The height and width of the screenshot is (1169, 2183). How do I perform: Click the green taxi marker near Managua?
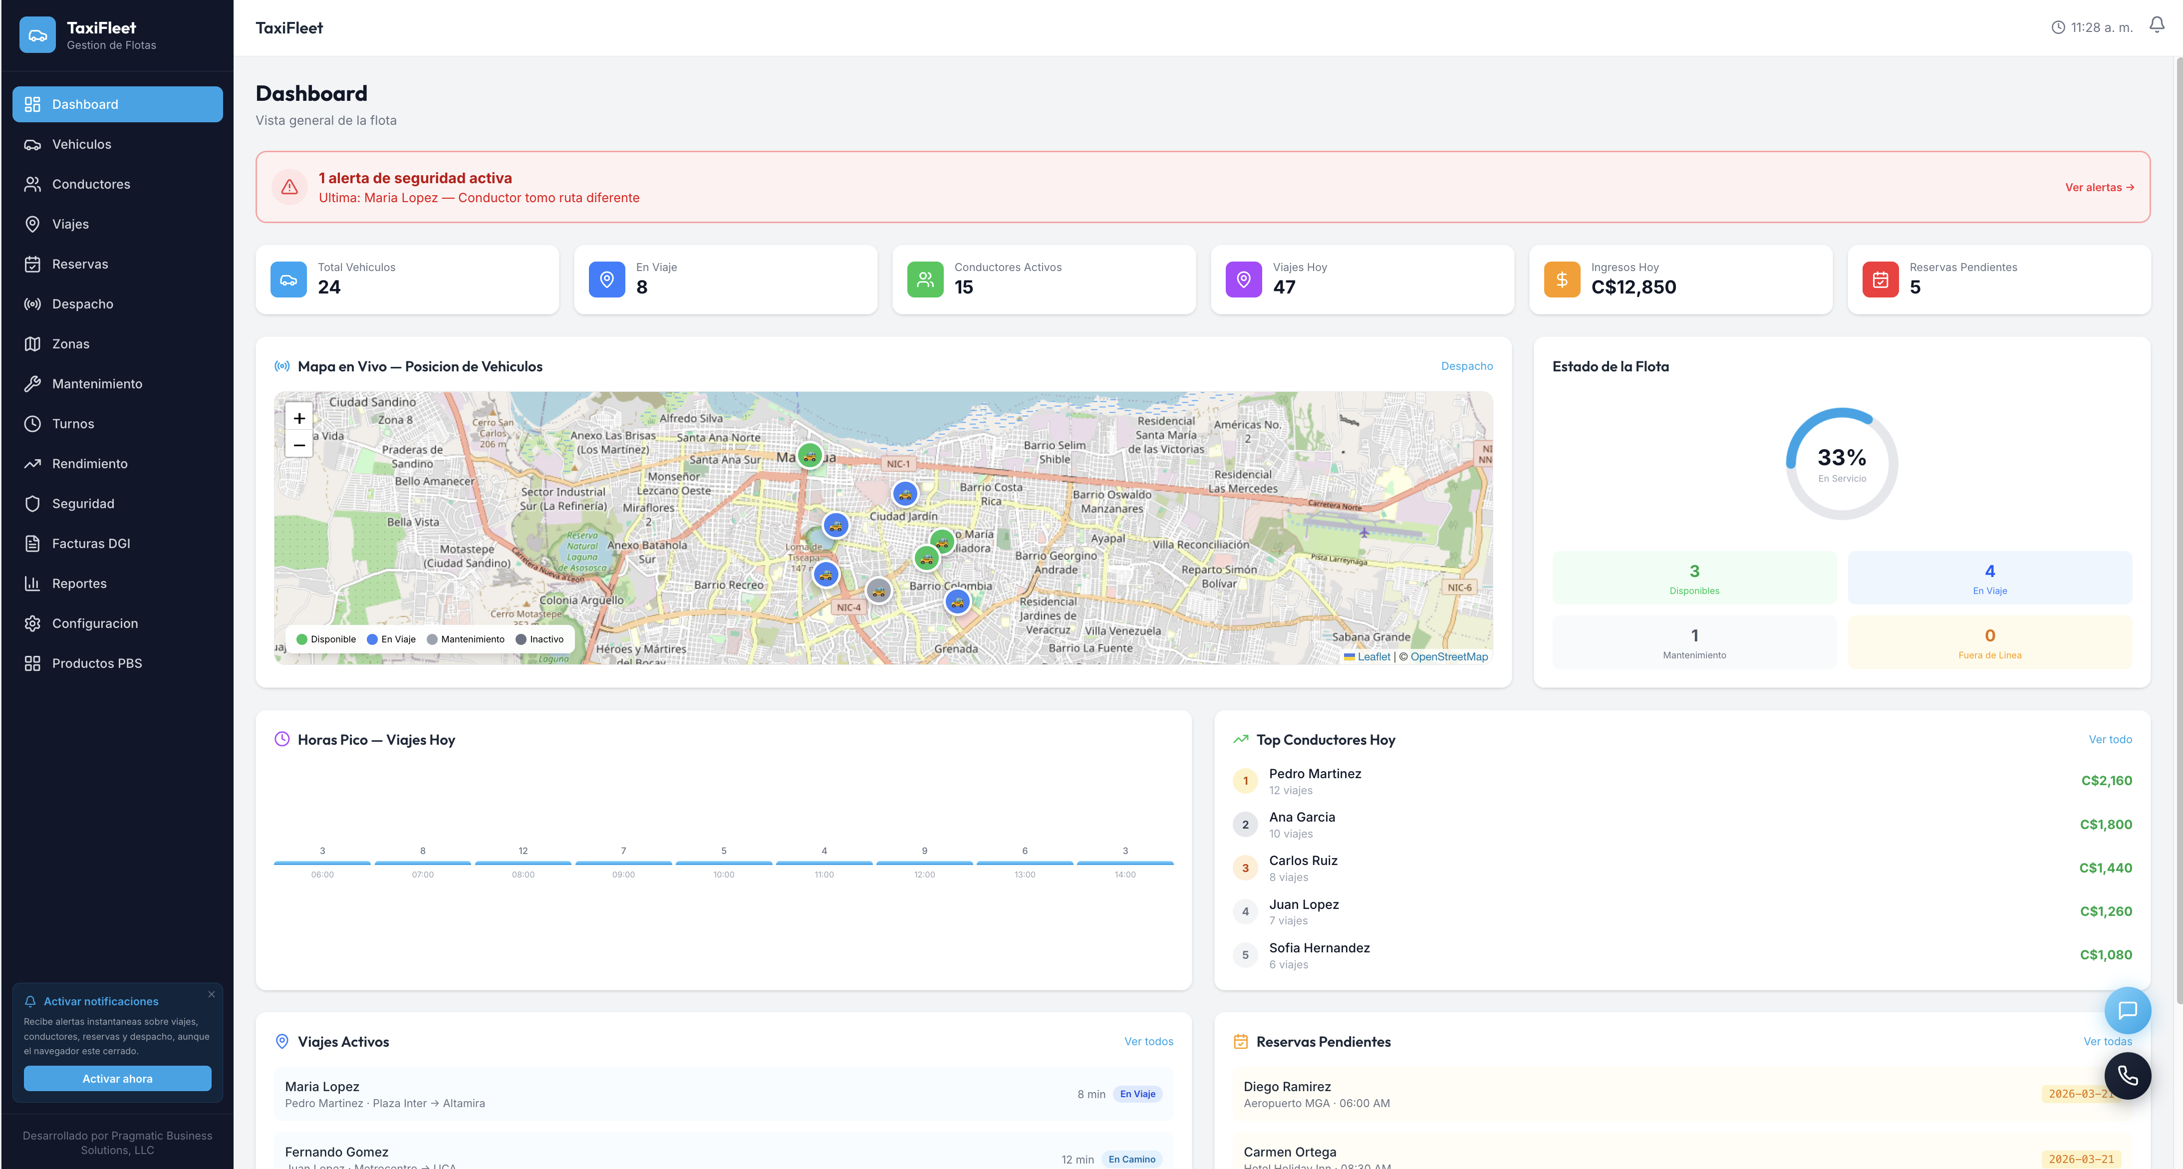(810, 456)
